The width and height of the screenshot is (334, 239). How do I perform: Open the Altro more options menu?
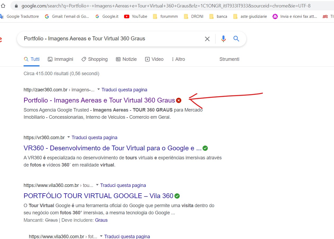tap(178, 59)
